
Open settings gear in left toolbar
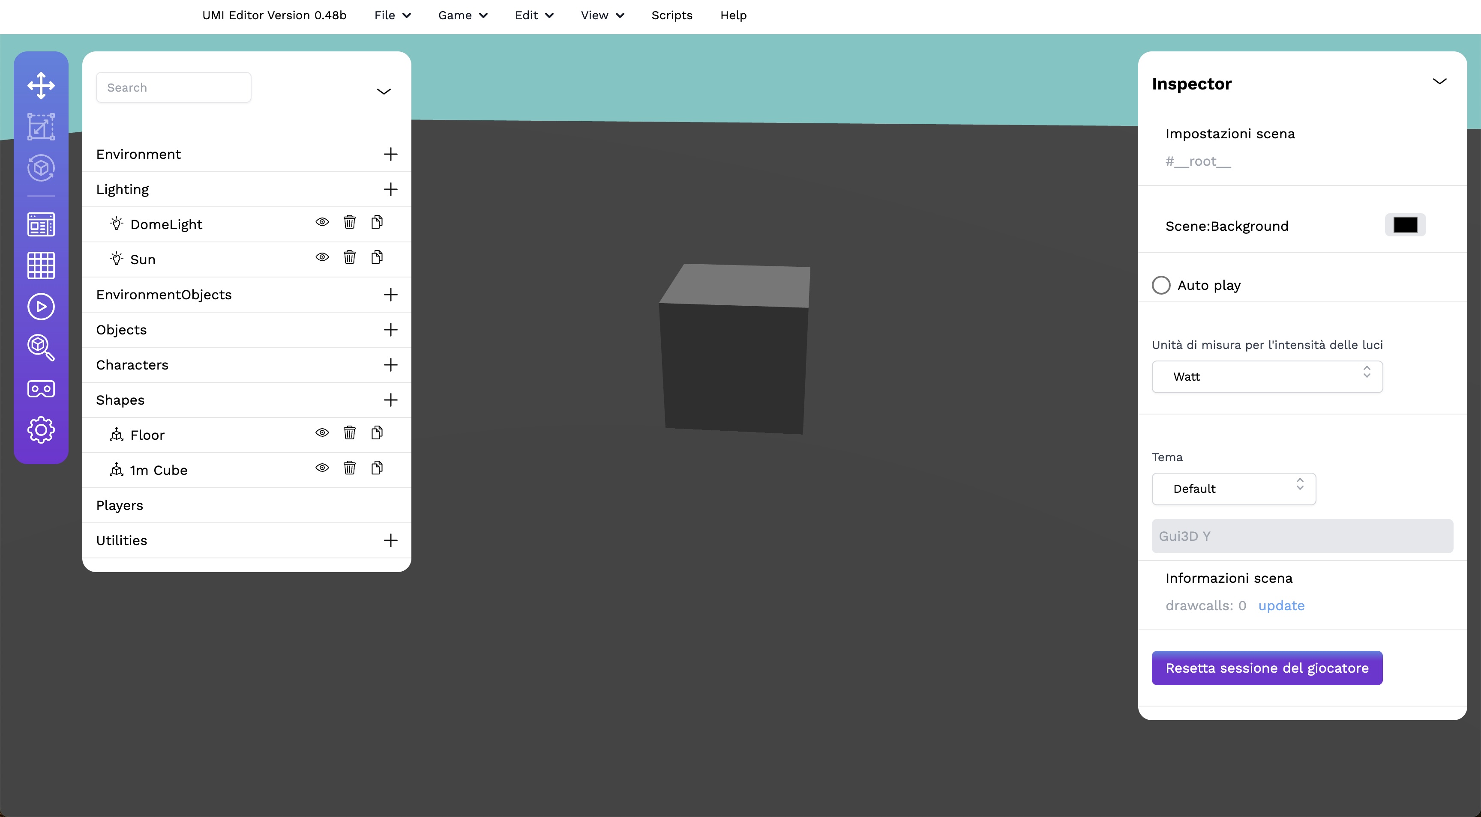pyautogui.click(x=41, y=430)
